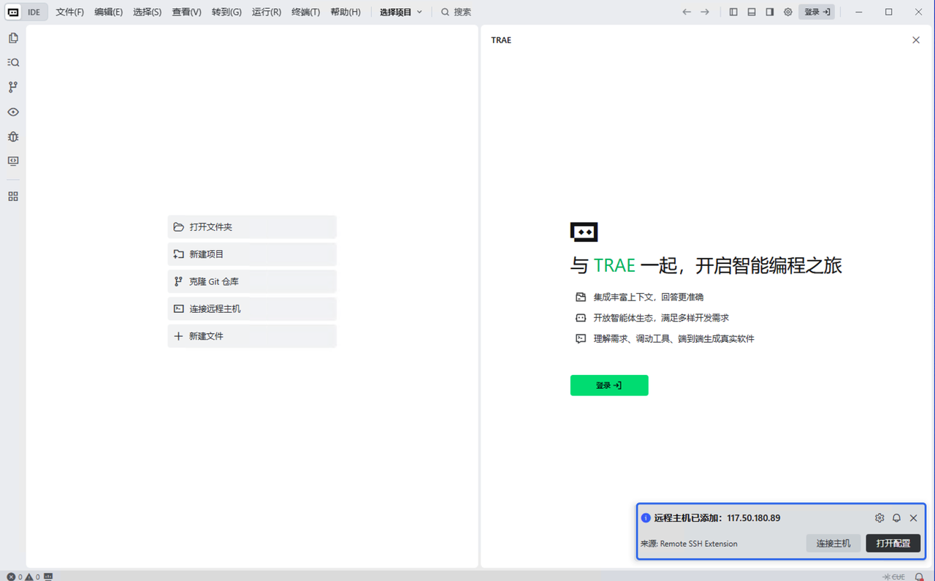The width and height of the screenshot is (935, 581).
Task: Click text 集成丰富上下文，回答更准确
Action: point(649,297)
